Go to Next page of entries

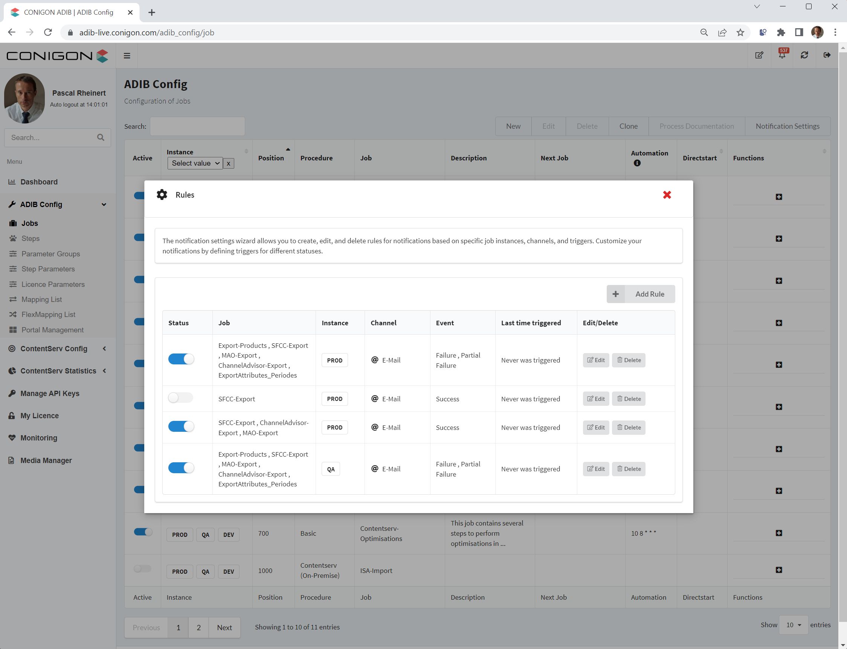224,628
